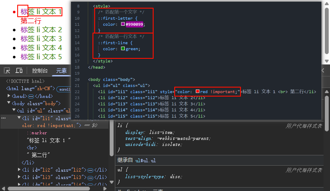Collapse the body element node

9,103
